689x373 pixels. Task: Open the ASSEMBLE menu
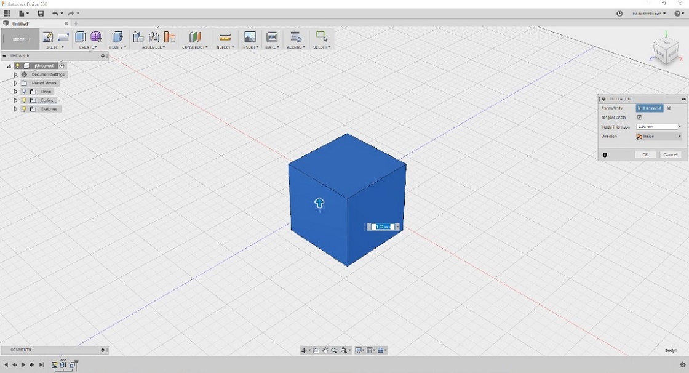[154, 47]
